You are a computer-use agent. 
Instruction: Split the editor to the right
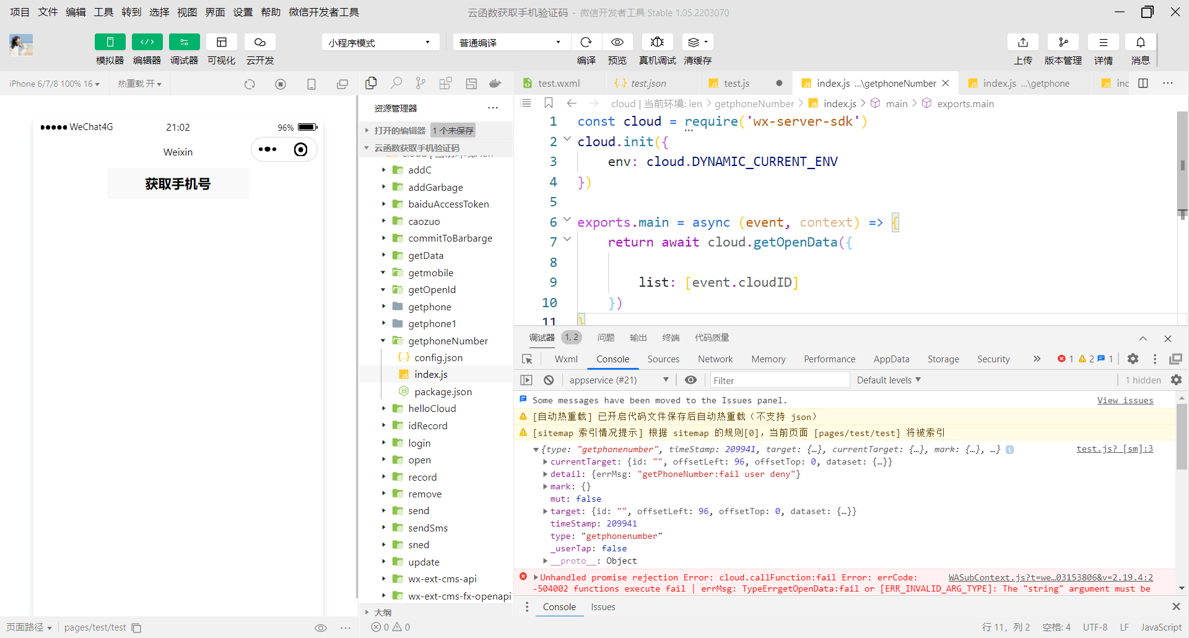point(1143,83)
